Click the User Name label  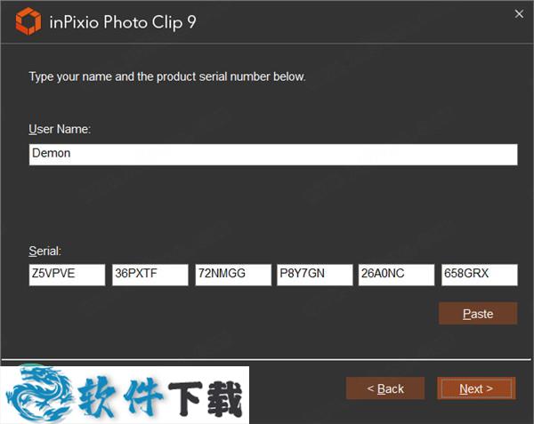pyautogui.click(x=60, y=129)
